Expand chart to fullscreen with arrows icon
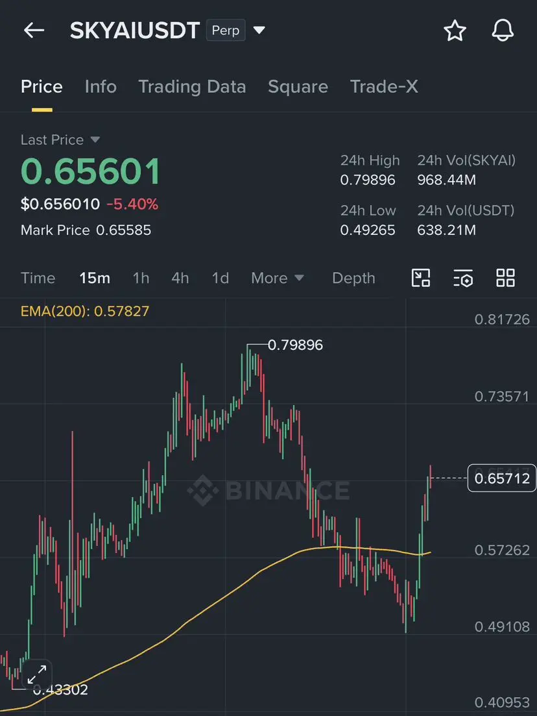The image size is (537, 716). pyautogui.click(x=36, y=674)
